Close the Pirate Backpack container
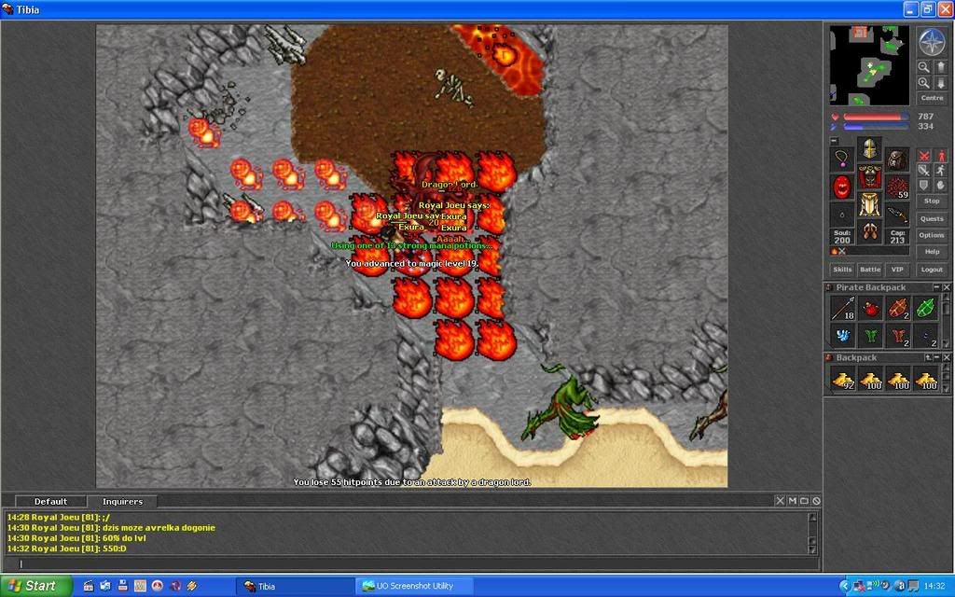955x597 pixels. click(947, 287)
